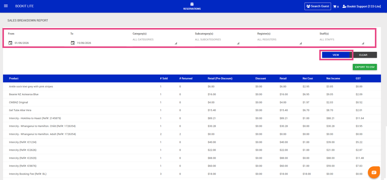
Task: Click the SALES BREAKDOWN REPORT heading
Action: click(28, 21)
